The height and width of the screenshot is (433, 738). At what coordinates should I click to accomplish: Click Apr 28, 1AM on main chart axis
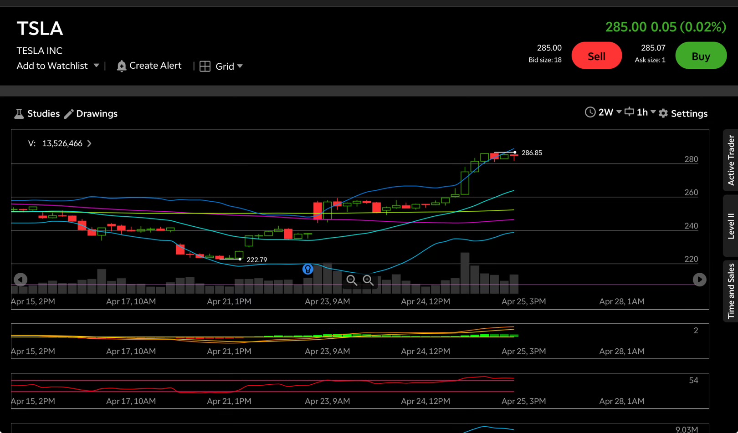[x=622, y=301]
